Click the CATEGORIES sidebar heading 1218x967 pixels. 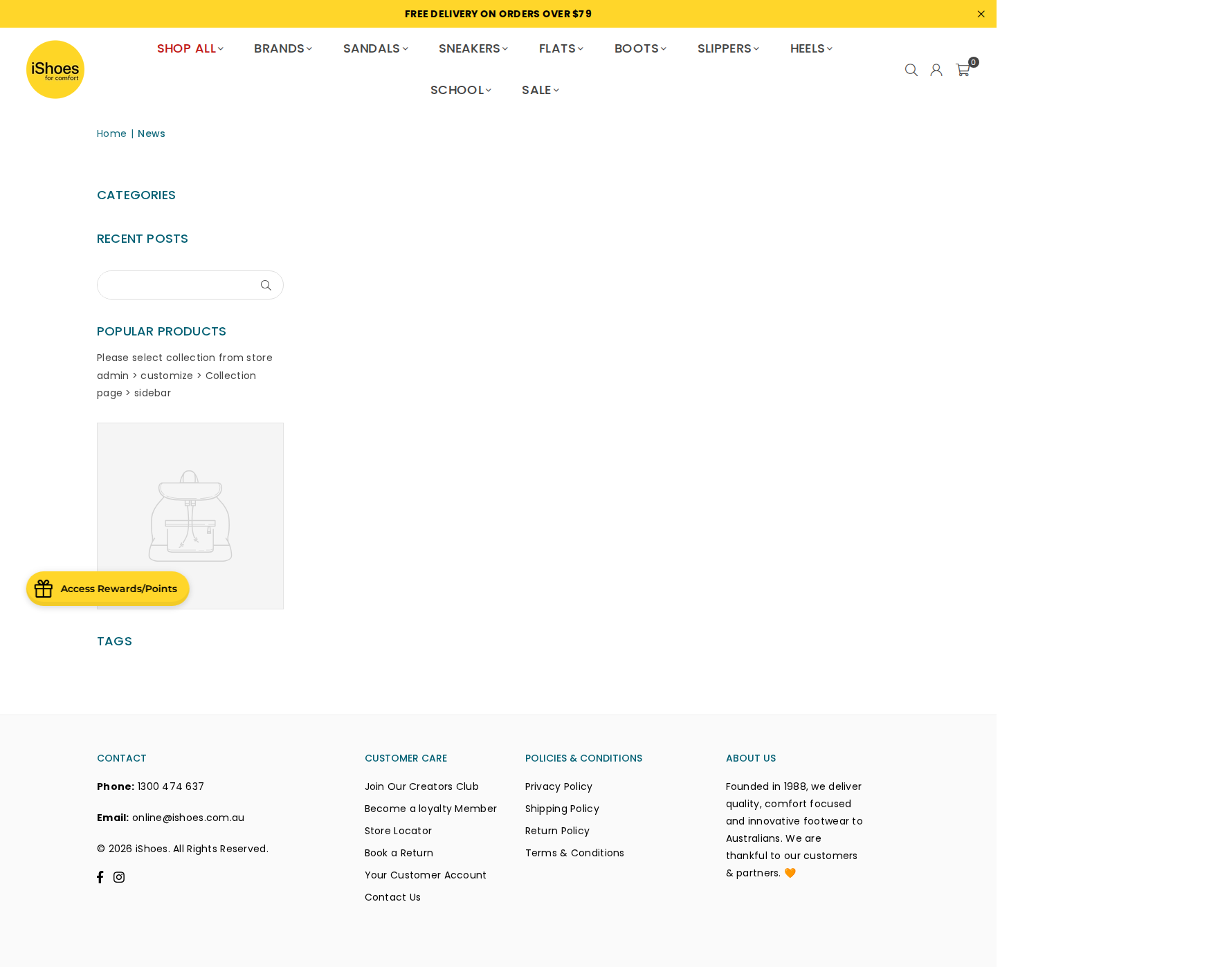(x=136, y=195)
